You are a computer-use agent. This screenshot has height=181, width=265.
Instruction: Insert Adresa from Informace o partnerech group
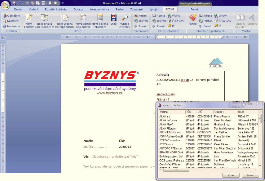click(x=205, y=16)
